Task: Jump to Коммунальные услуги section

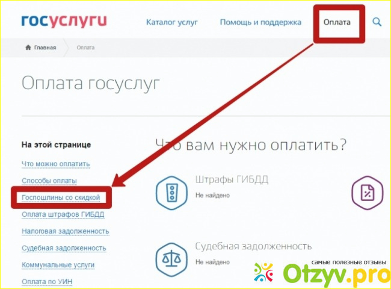Action: point(58,265)
